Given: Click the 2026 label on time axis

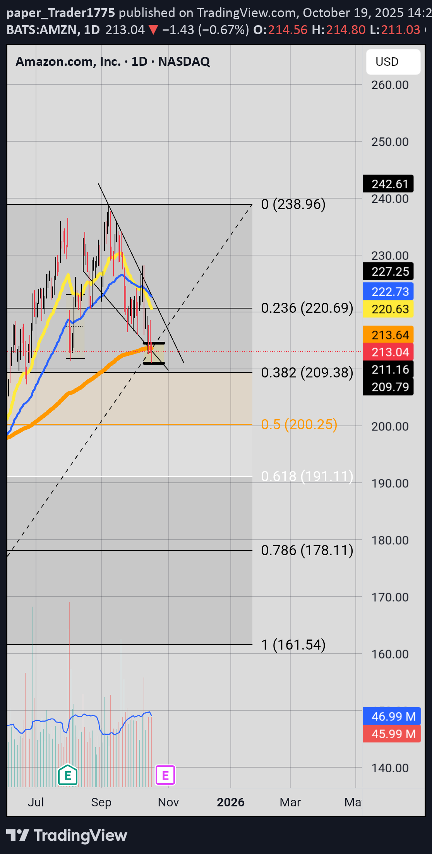Looking at the screenshot, I should tap(231, 802).
